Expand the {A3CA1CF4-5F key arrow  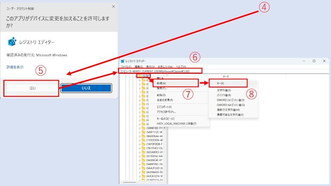[140, 176]
